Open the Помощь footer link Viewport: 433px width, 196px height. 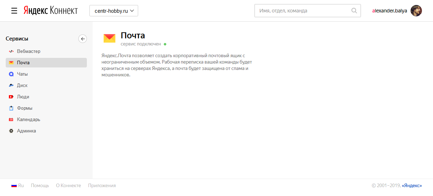click(x=40, y=185)
